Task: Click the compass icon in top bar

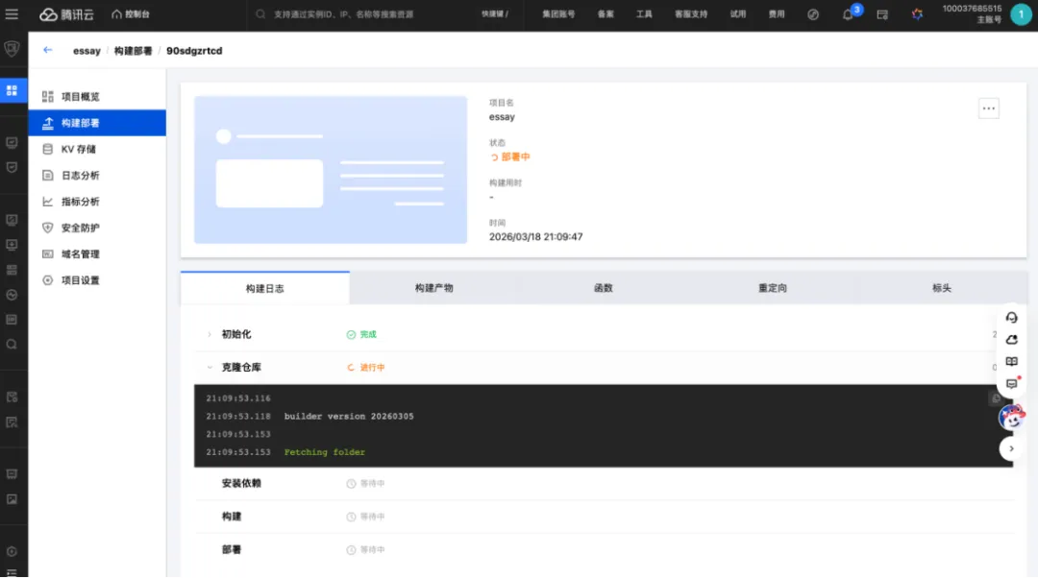Action: [x=813, y=14]
